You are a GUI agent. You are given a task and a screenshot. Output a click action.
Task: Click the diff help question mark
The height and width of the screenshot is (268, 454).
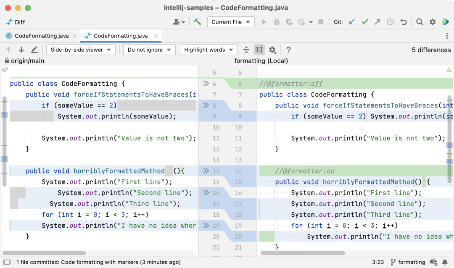click(x=288, y=50)
